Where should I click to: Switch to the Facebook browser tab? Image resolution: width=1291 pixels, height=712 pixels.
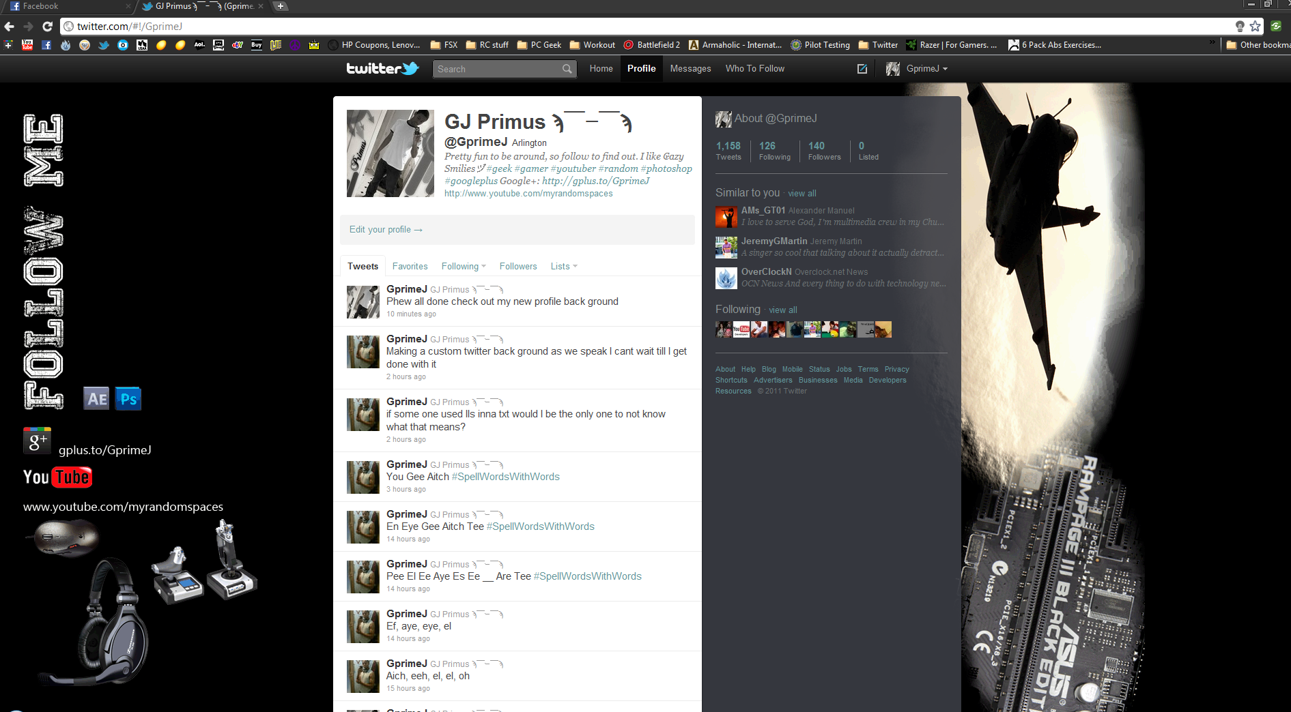pos(68,6)
